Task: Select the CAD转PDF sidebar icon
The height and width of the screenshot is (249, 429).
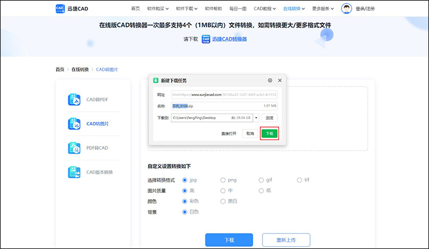Action: coord(74,100)
